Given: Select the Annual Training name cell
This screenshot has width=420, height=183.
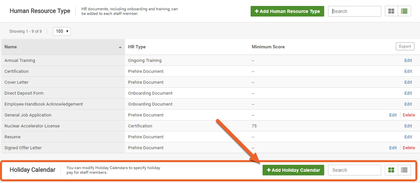Looking at the screenshot, I should click(63, 61).
